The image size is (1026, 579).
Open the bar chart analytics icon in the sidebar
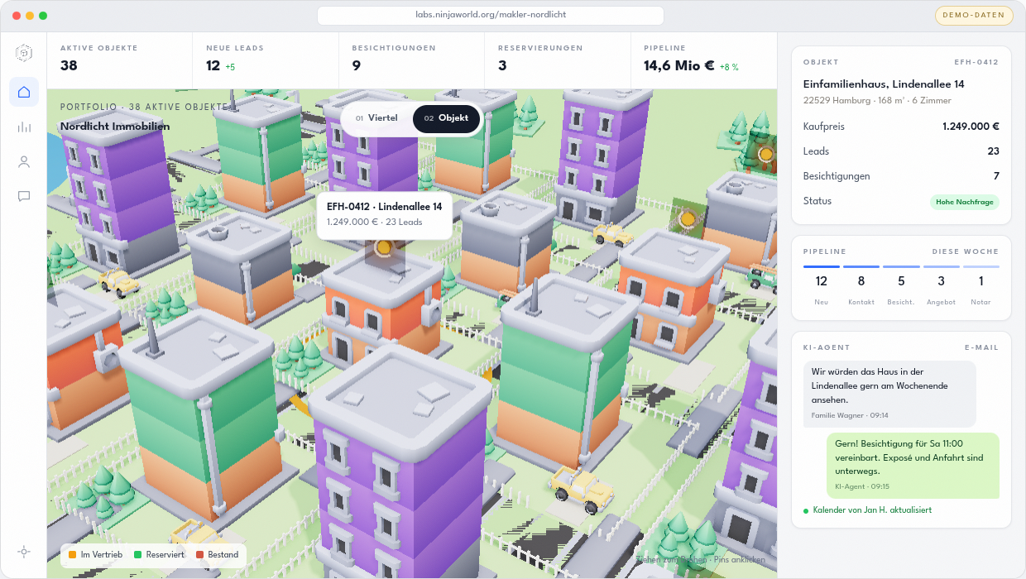click(x=24, y=127)
